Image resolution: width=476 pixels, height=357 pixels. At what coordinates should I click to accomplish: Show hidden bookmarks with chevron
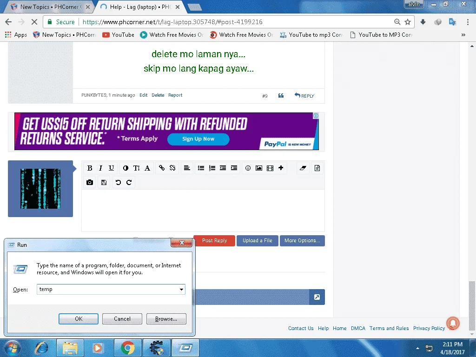click(x=463, y=35)
